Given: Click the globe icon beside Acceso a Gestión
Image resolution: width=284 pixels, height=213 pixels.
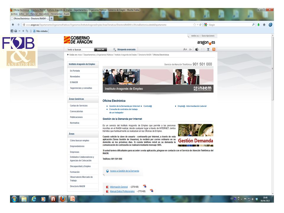Looking at the screenshot, I should coord(107,171).
